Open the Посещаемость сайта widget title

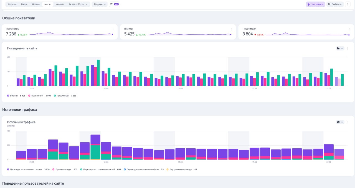pyautogui.click(x=22, y=48)
